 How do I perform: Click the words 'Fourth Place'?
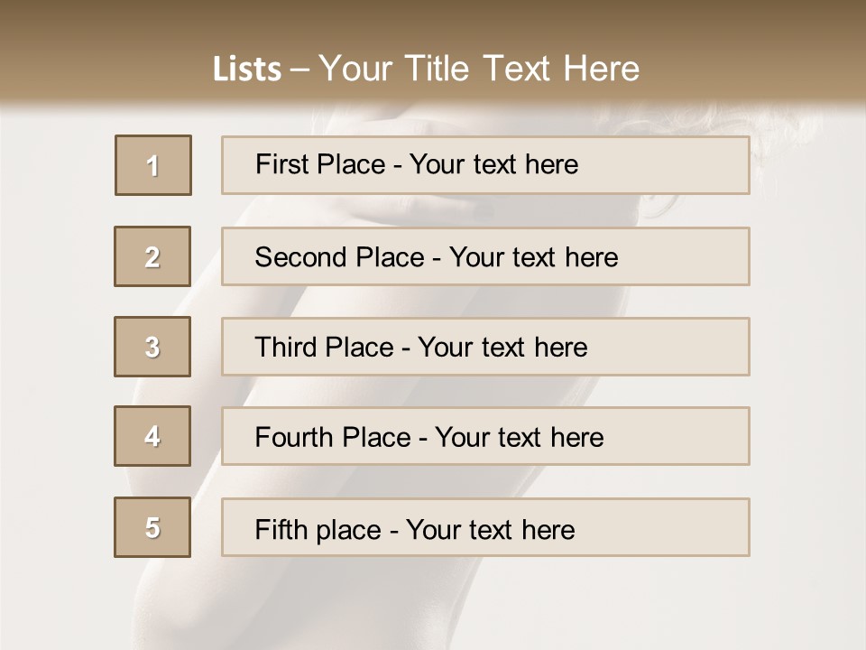tap(333, 437)
